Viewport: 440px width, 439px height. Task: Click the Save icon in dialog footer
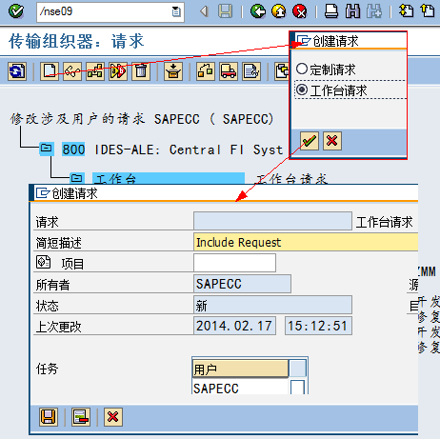tap(49, 417)
